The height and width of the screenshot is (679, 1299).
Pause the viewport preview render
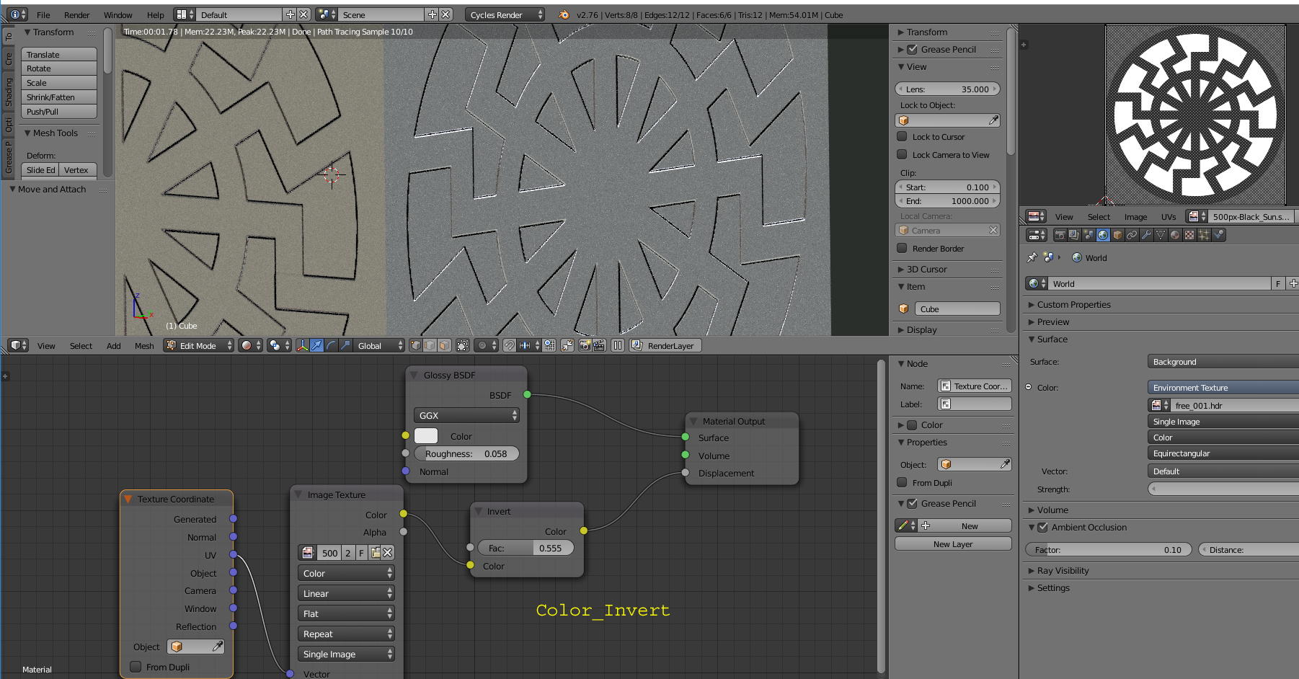(x=618, y=346)
